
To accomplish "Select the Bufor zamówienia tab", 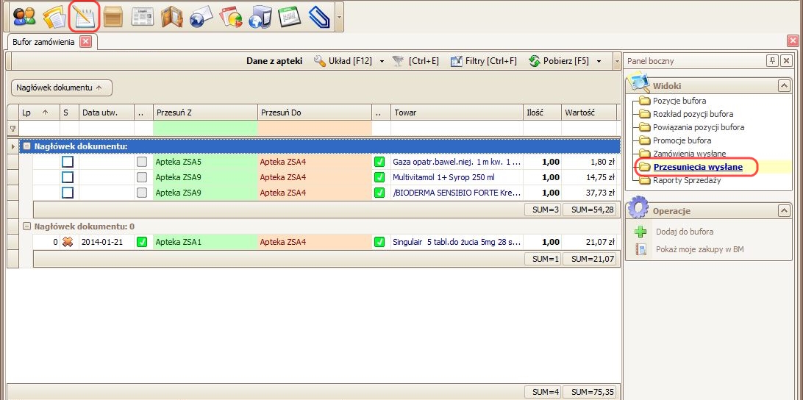I will point(43,42).
